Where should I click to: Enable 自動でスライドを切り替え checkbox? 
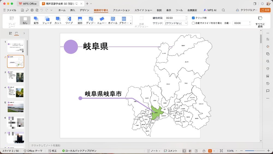click(193, 23)
